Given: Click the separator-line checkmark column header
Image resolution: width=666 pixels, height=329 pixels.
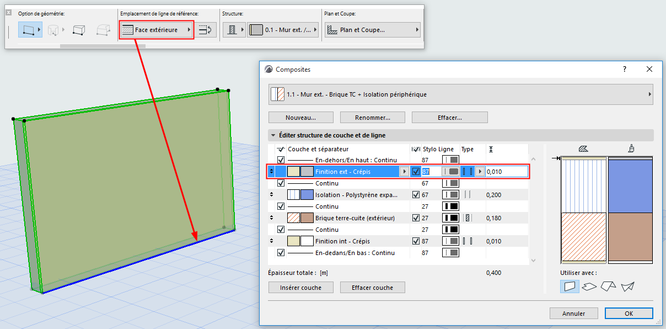Looking at the screenshot, I should coord(280,149).
